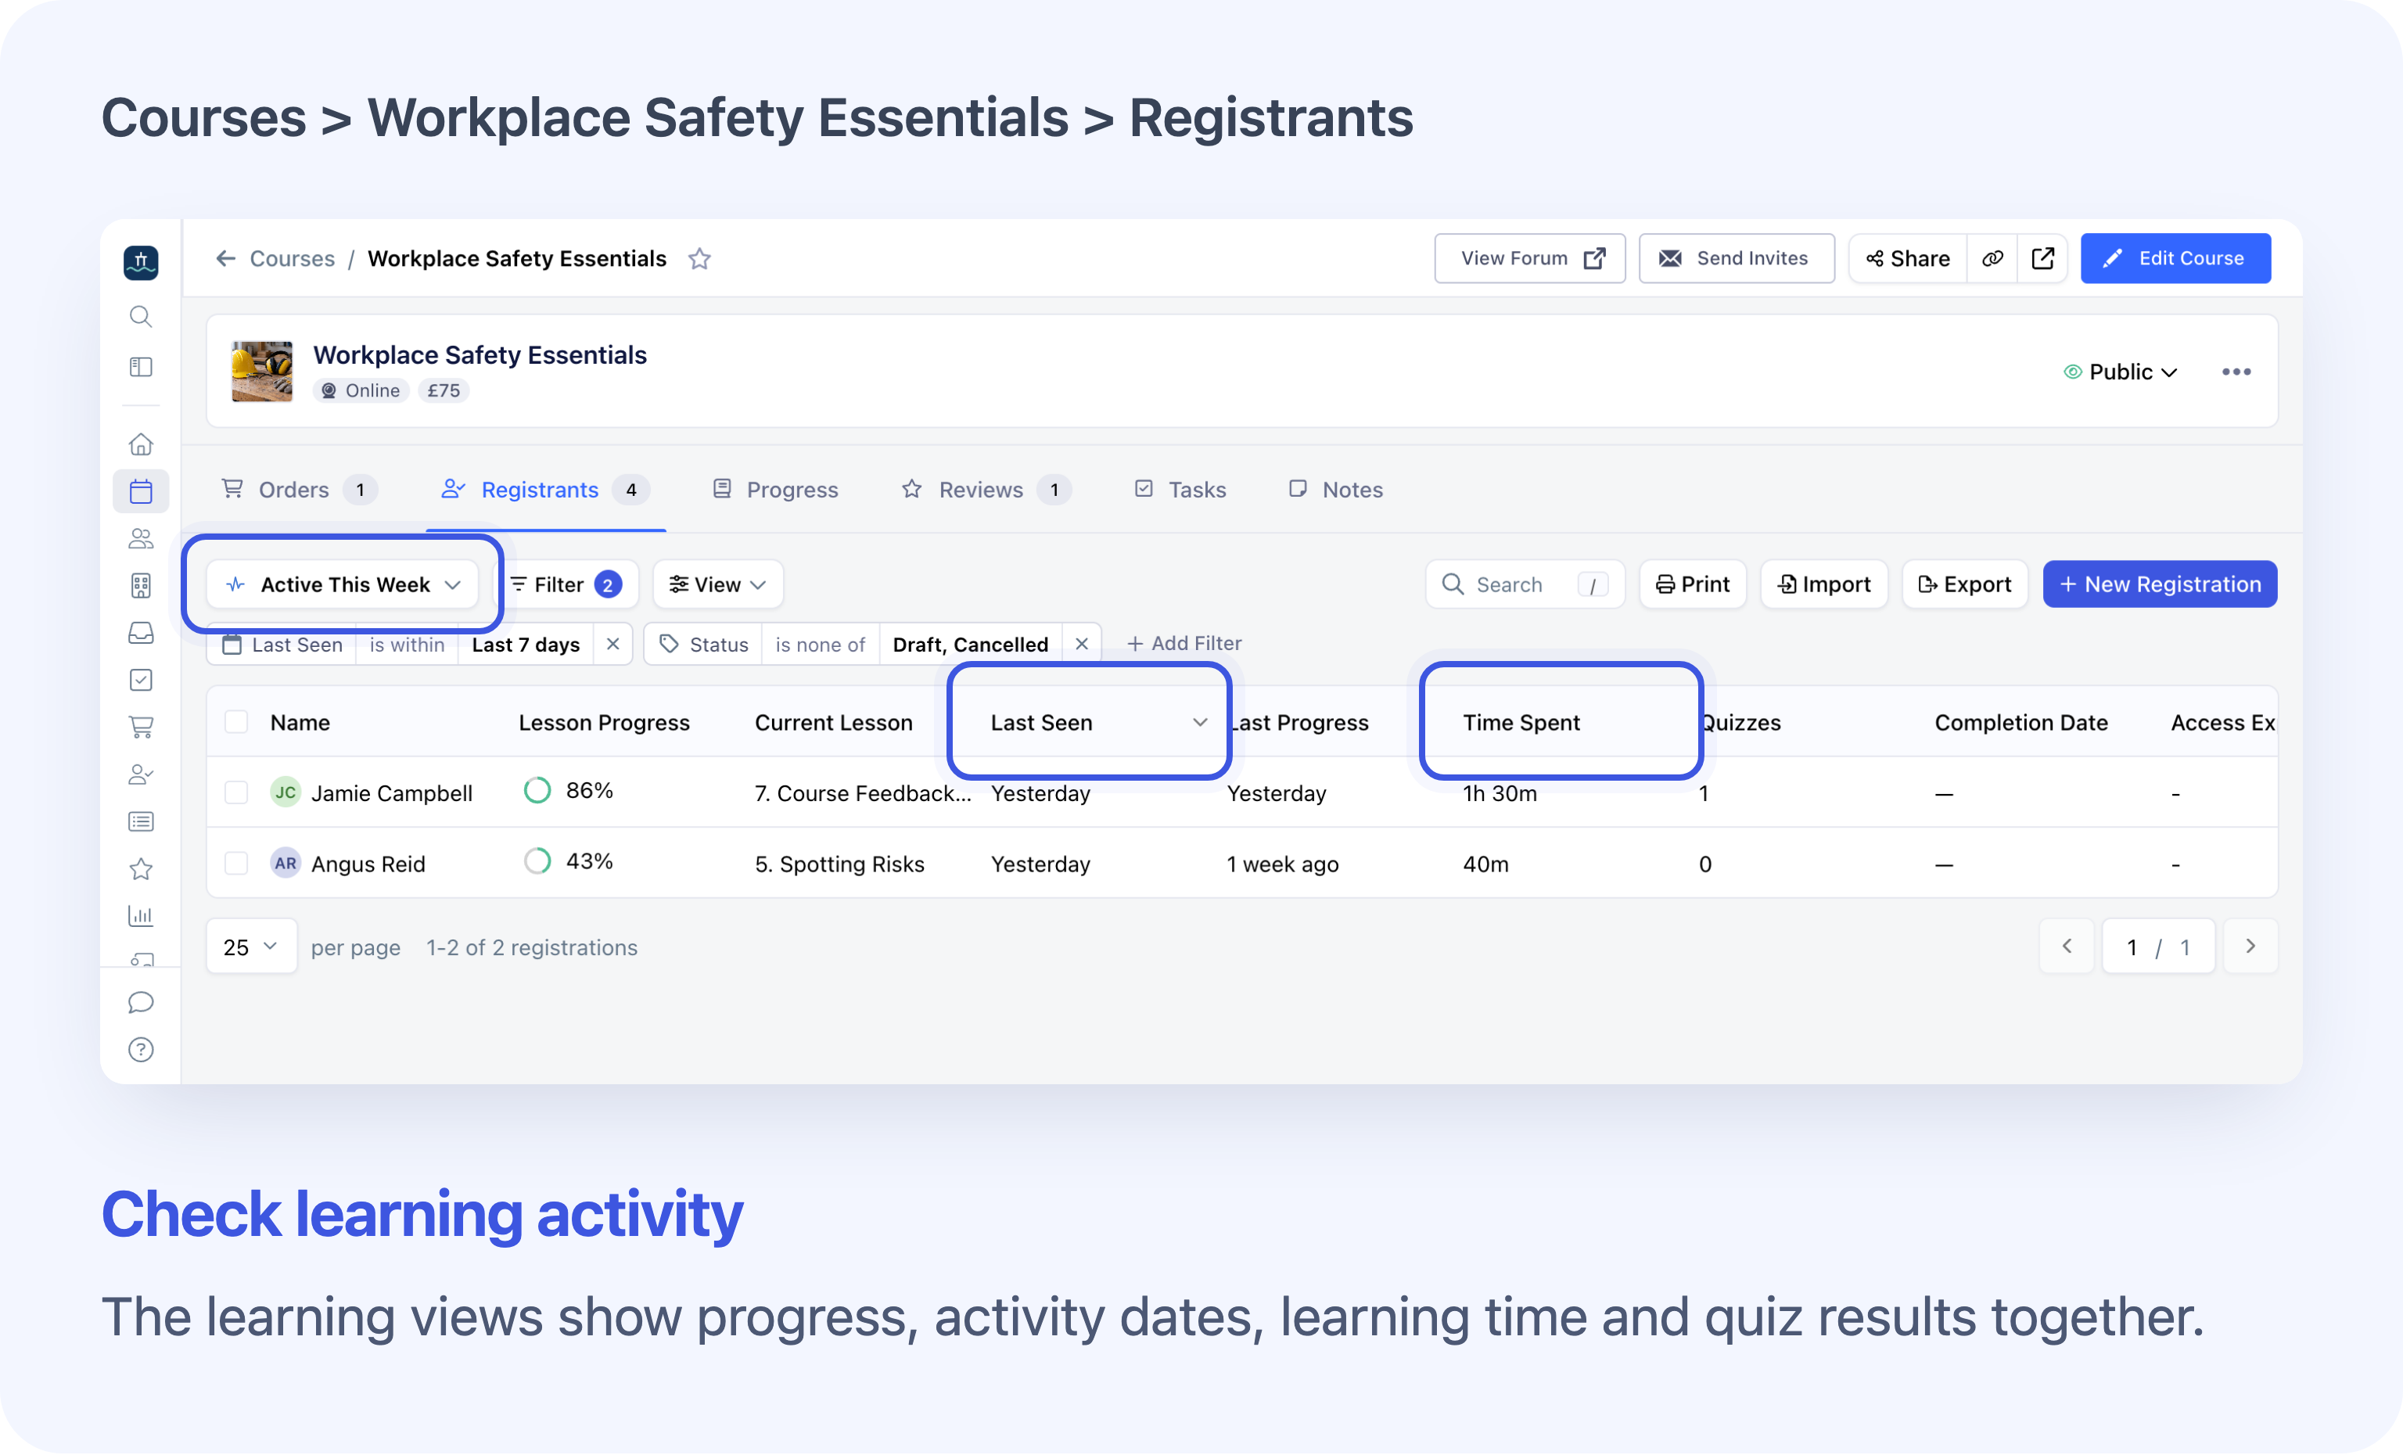The height and width of the screenshot is (1455, 2403).
Task: Switch to the Progress tab
Action: click(x=775, y=490)
